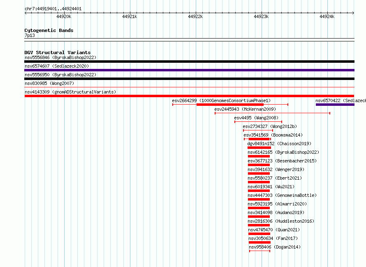
Task: Select nsv4447303 (GenomeinaBottle) label
Action: pos(282,195)
